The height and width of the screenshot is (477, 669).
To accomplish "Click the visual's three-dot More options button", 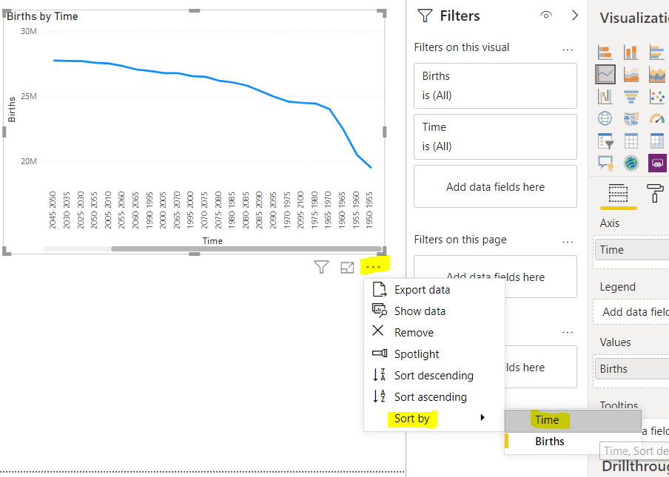I will 374,267.
